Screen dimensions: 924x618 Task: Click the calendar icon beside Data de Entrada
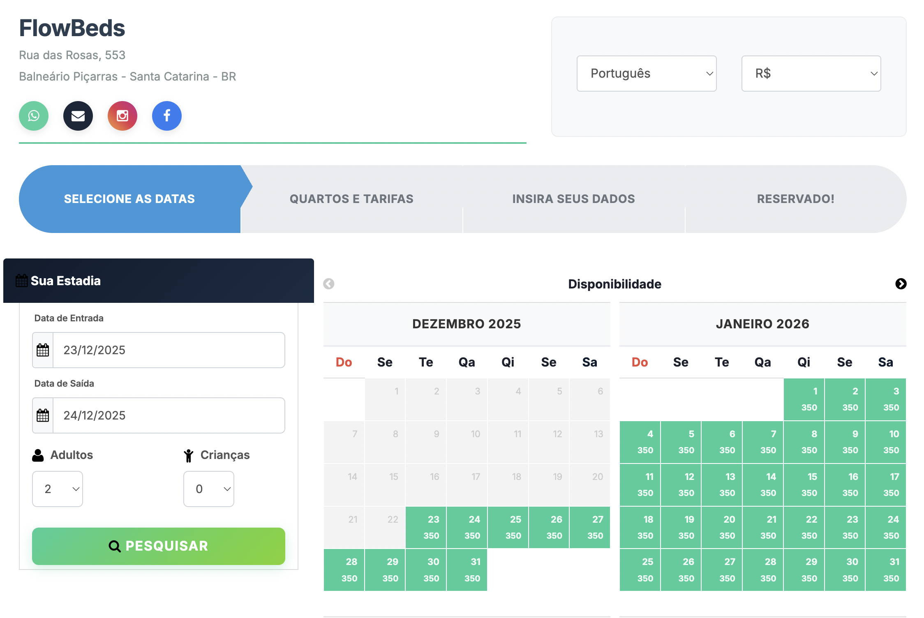tap(42, 350)
